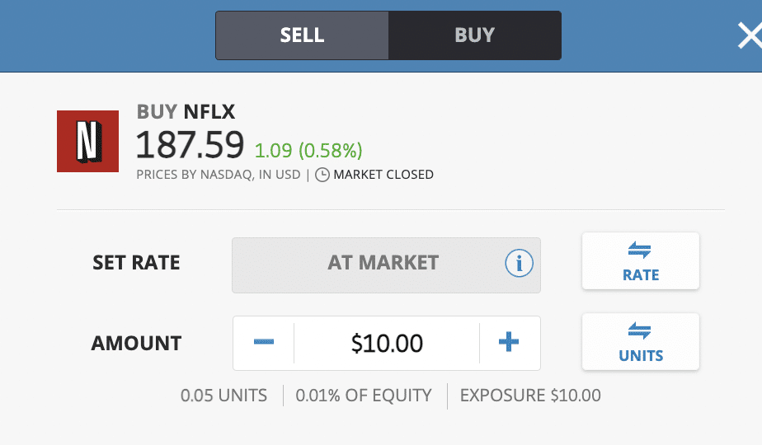Click the $10.00 amount input field

387,343
